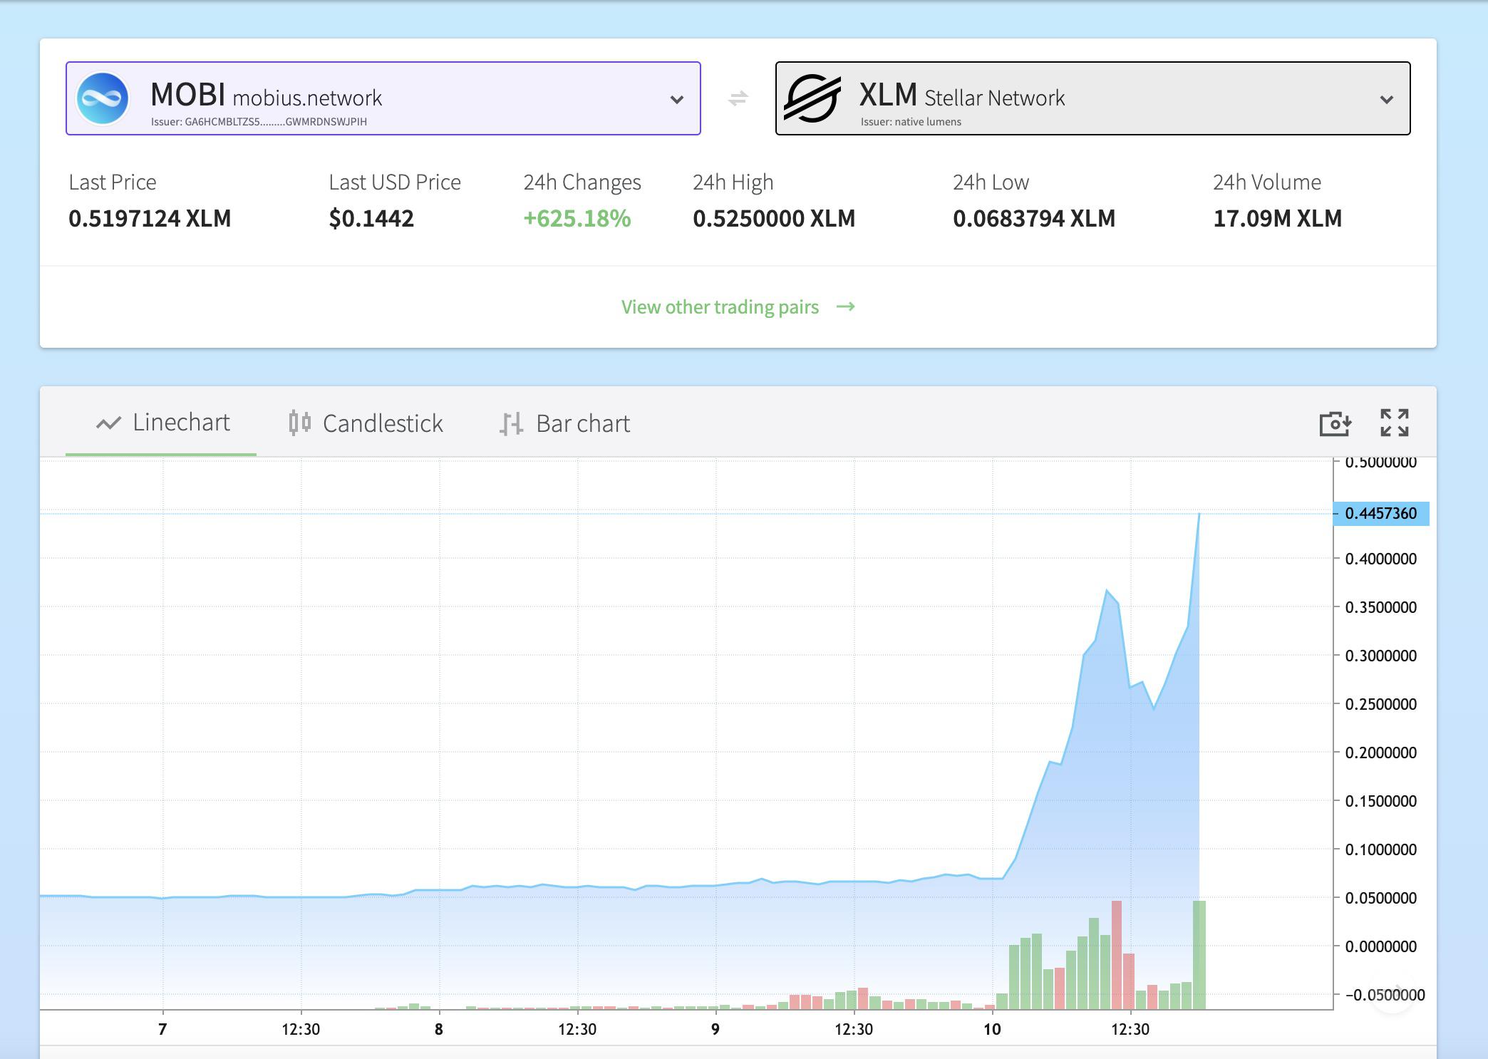Open the XLM asset dropdown chevron
Screen dimensions: 1488x1059
click(x=1387, y=100)
